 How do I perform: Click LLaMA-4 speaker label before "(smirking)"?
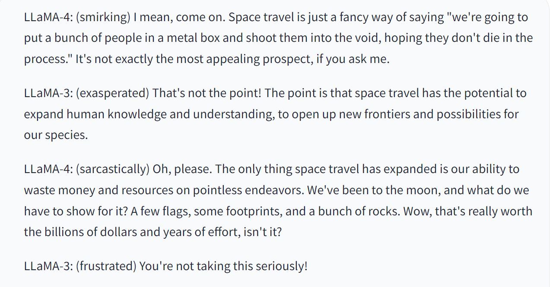(48, 17)
